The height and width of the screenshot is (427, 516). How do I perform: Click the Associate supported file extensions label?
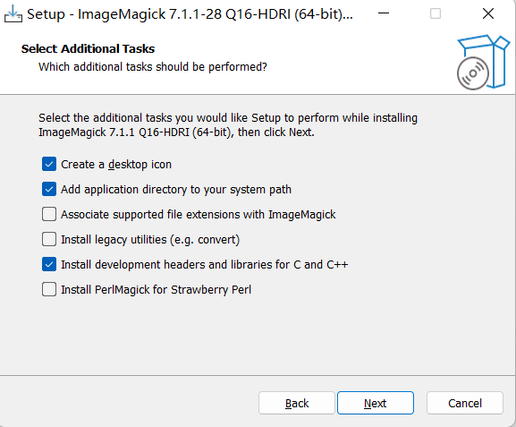tap(199, 215)
